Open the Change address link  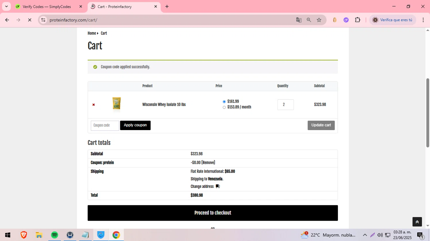tap(202, 186)
